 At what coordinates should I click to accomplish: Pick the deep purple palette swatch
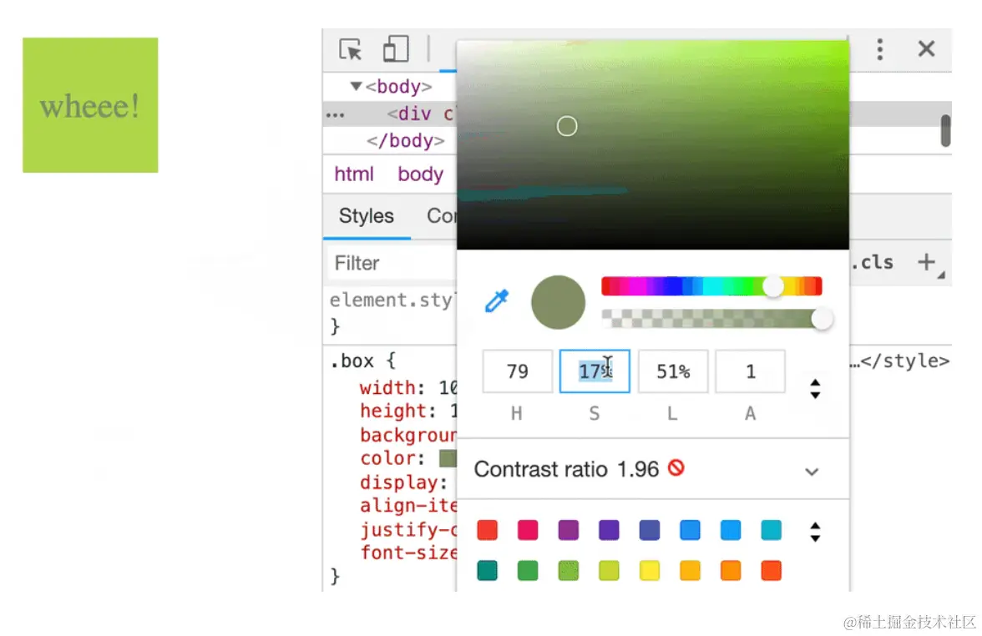click(x=609, y=530)
